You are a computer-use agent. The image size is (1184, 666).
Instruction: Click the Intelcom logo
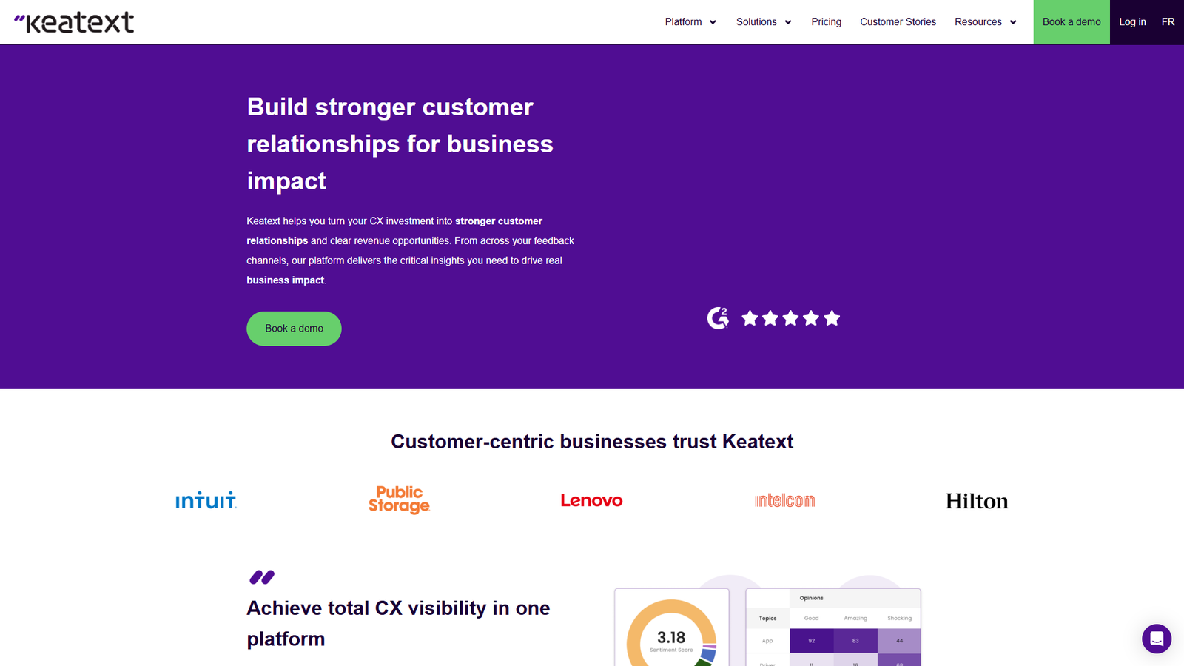tap(784, 500)
